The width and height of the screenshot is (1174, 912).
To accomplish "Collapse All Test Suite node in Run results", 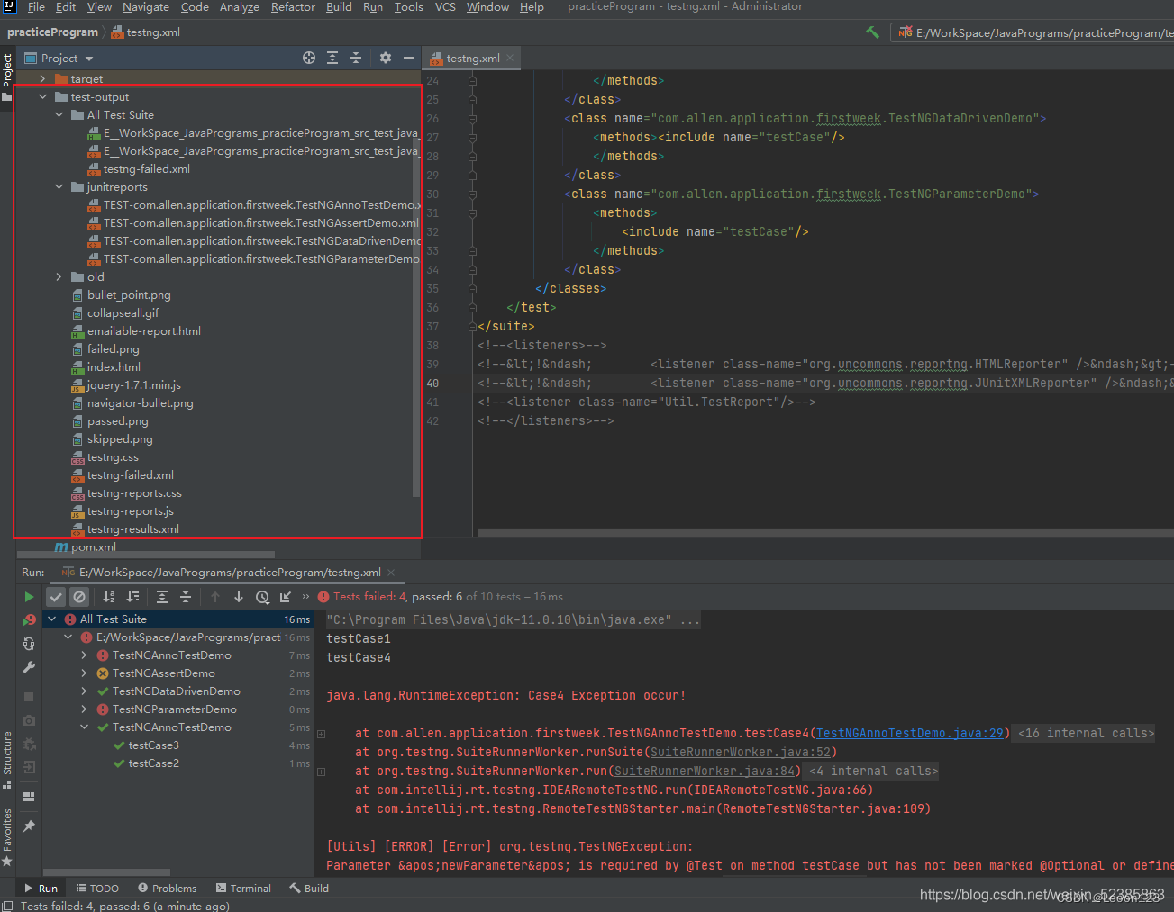I will click(x=51, y=619).
